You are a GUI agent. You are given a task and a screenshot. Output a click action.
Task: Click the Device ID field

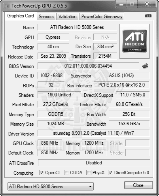pos(51,75)
